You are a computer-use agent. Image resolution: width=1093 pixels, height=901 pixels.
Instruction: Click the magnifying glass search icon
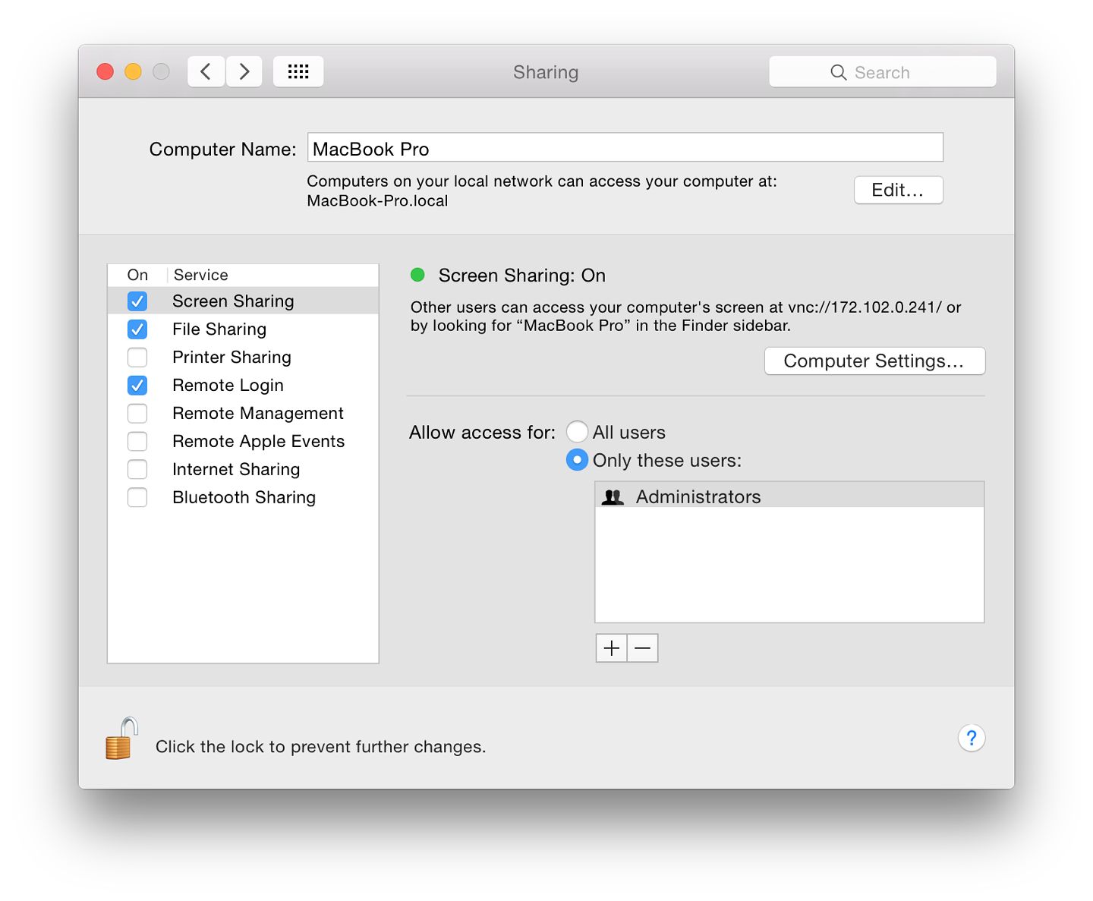pyautogui.click(x=838, y=72)
